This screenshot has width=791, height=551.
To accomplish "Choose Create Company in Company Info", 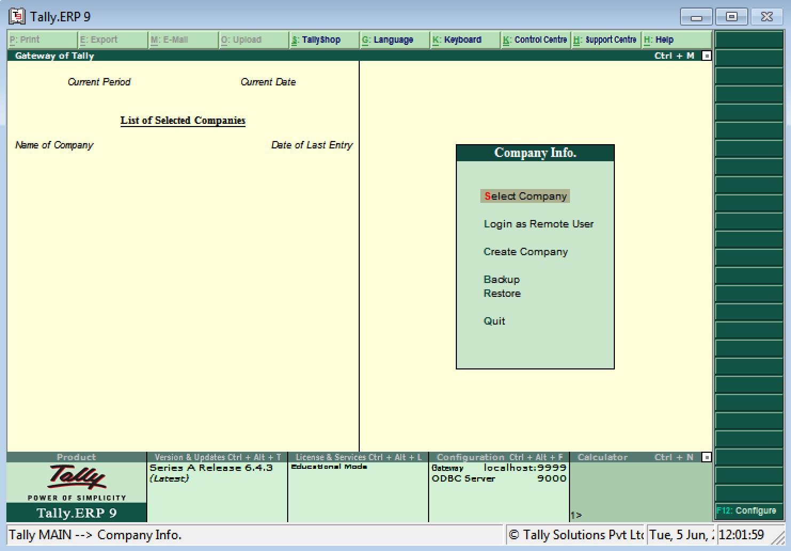I will 525,251.
